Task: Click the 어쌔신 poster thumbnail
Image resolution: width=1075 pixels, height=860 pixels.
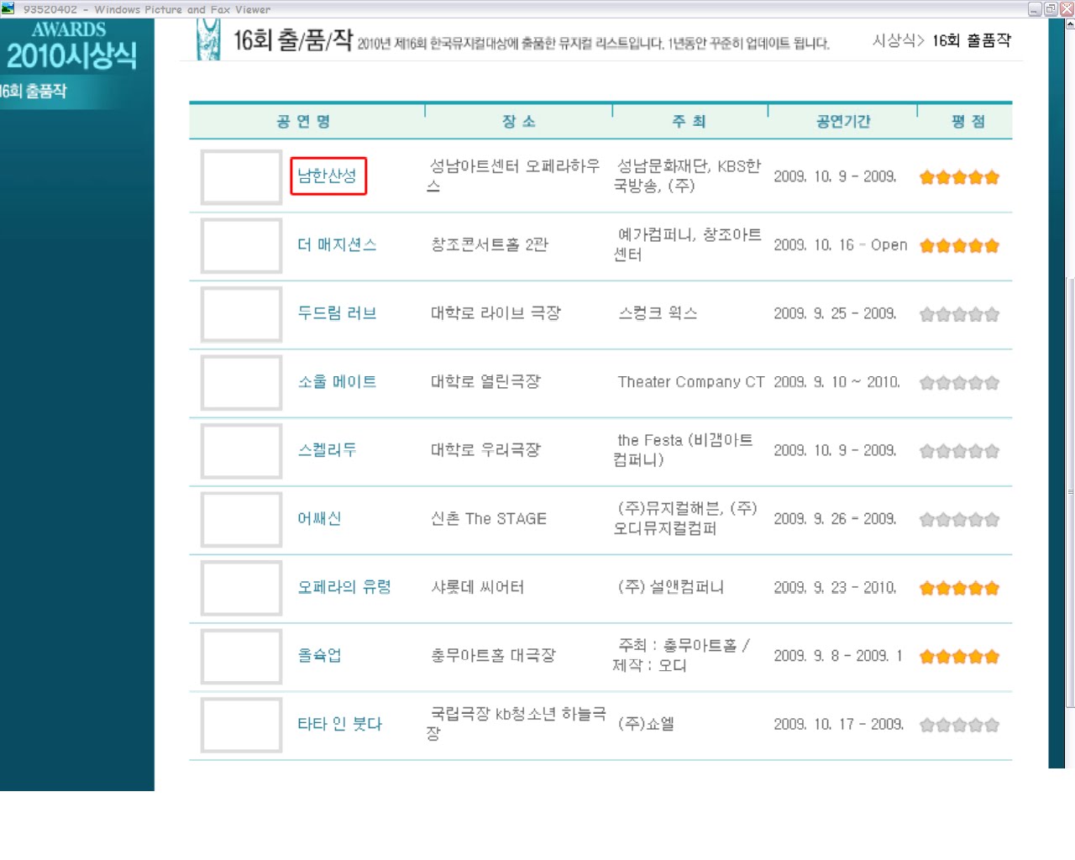Action: pos(241,520)
